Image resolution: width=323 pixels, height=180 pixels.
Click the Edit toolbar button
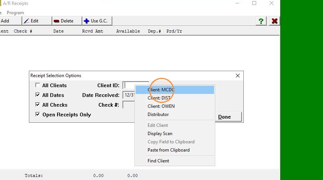[37, 21]
